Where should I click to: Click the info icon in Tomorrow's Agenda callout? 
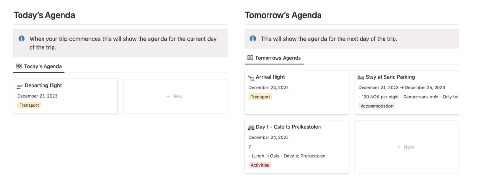tap(253, 39)
